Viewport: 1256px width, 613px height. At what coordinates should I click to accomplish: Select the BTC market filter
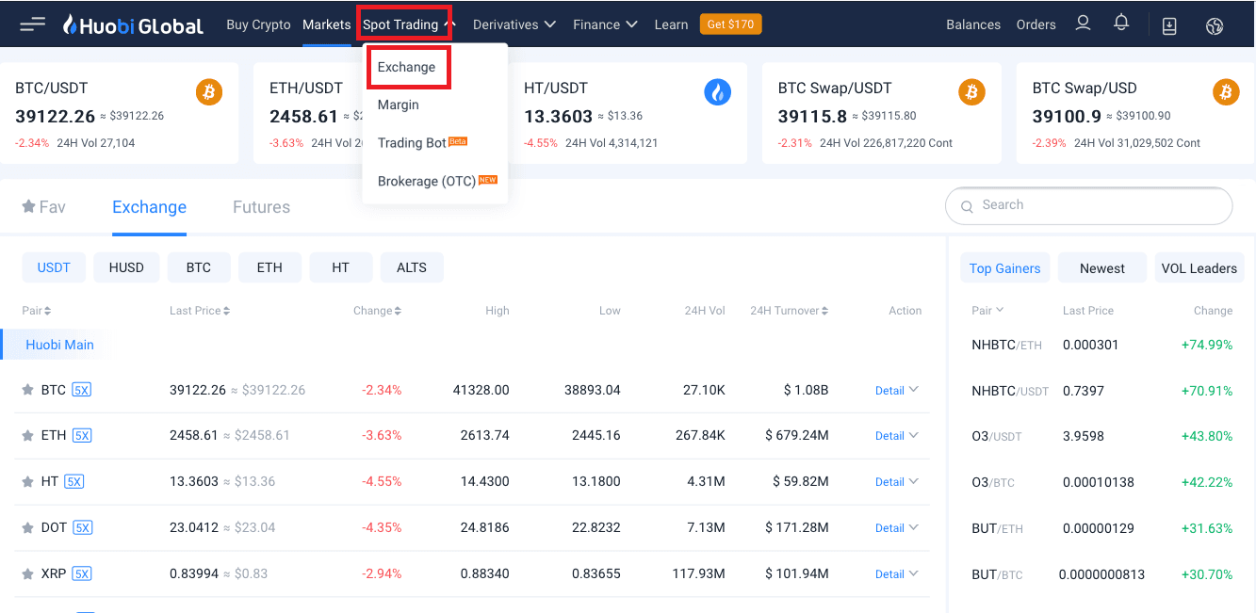pos(199,267)
